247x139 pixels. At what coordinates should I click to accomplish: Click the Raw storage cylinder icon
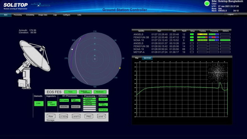click(51, 116)
